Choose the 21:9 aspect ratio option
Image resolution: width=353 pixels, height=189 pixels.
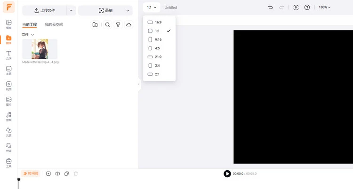pos(158,57)
